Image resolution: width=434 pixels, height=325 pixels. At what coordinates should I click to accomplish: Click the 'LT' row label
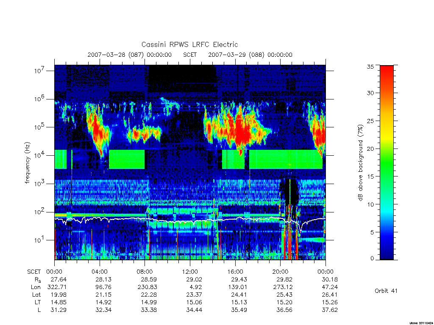[38, 302]
